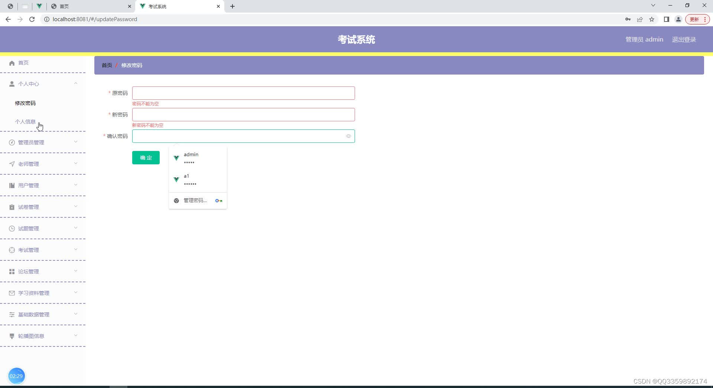Click the home icon beside 首页
This screenshot has width=713, height=388.
(x=12, y=63)
